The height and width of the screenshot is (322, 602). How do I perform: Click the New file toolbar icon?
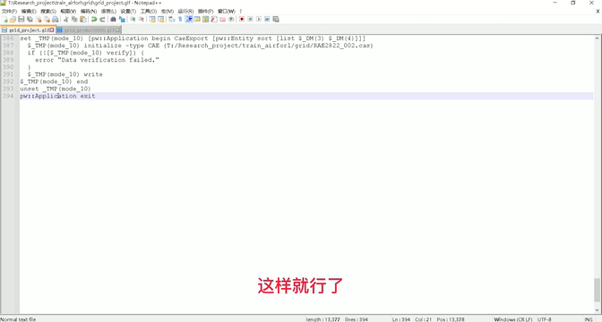click(5, 19)
